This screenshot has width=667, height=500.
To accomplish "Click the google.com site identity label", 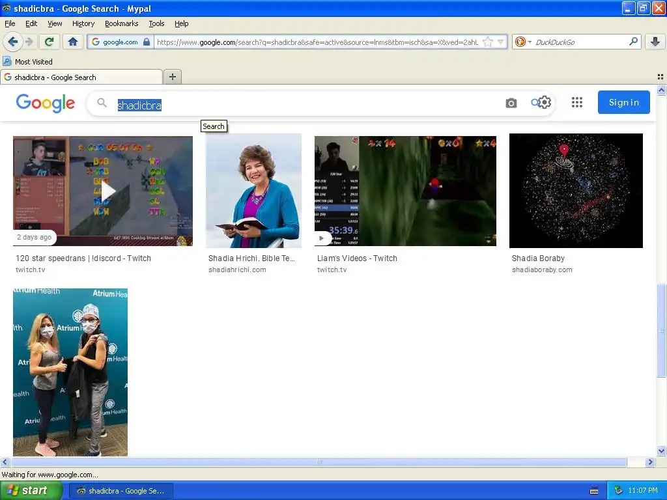I will 121,42.
